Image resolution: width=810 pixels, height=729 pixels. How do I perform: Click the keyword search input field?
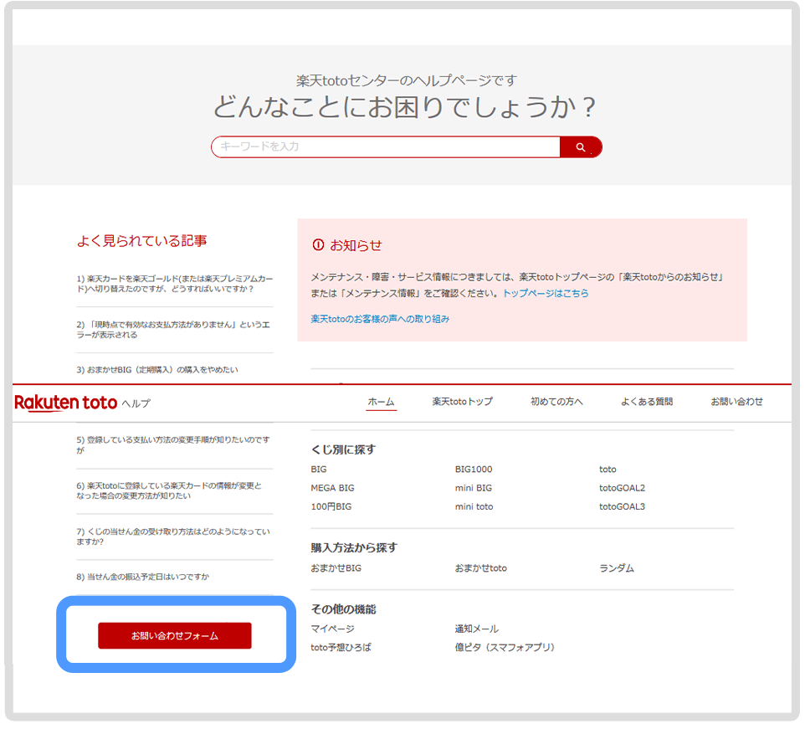pyautogui.click(x=385, y=147)
